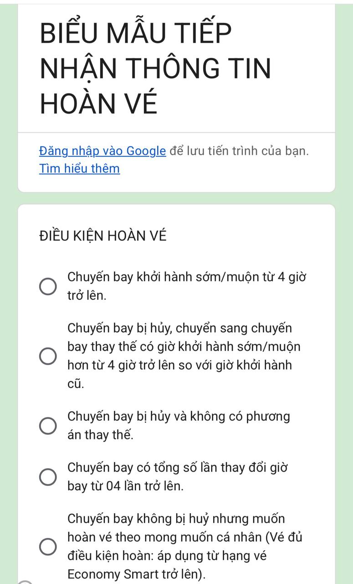
Task: Click the form title 'BIỂU MẪU TIẾP NHẬN THÔNG TIN HOÀN VÉ'
Action: click(x=156, y=68)
